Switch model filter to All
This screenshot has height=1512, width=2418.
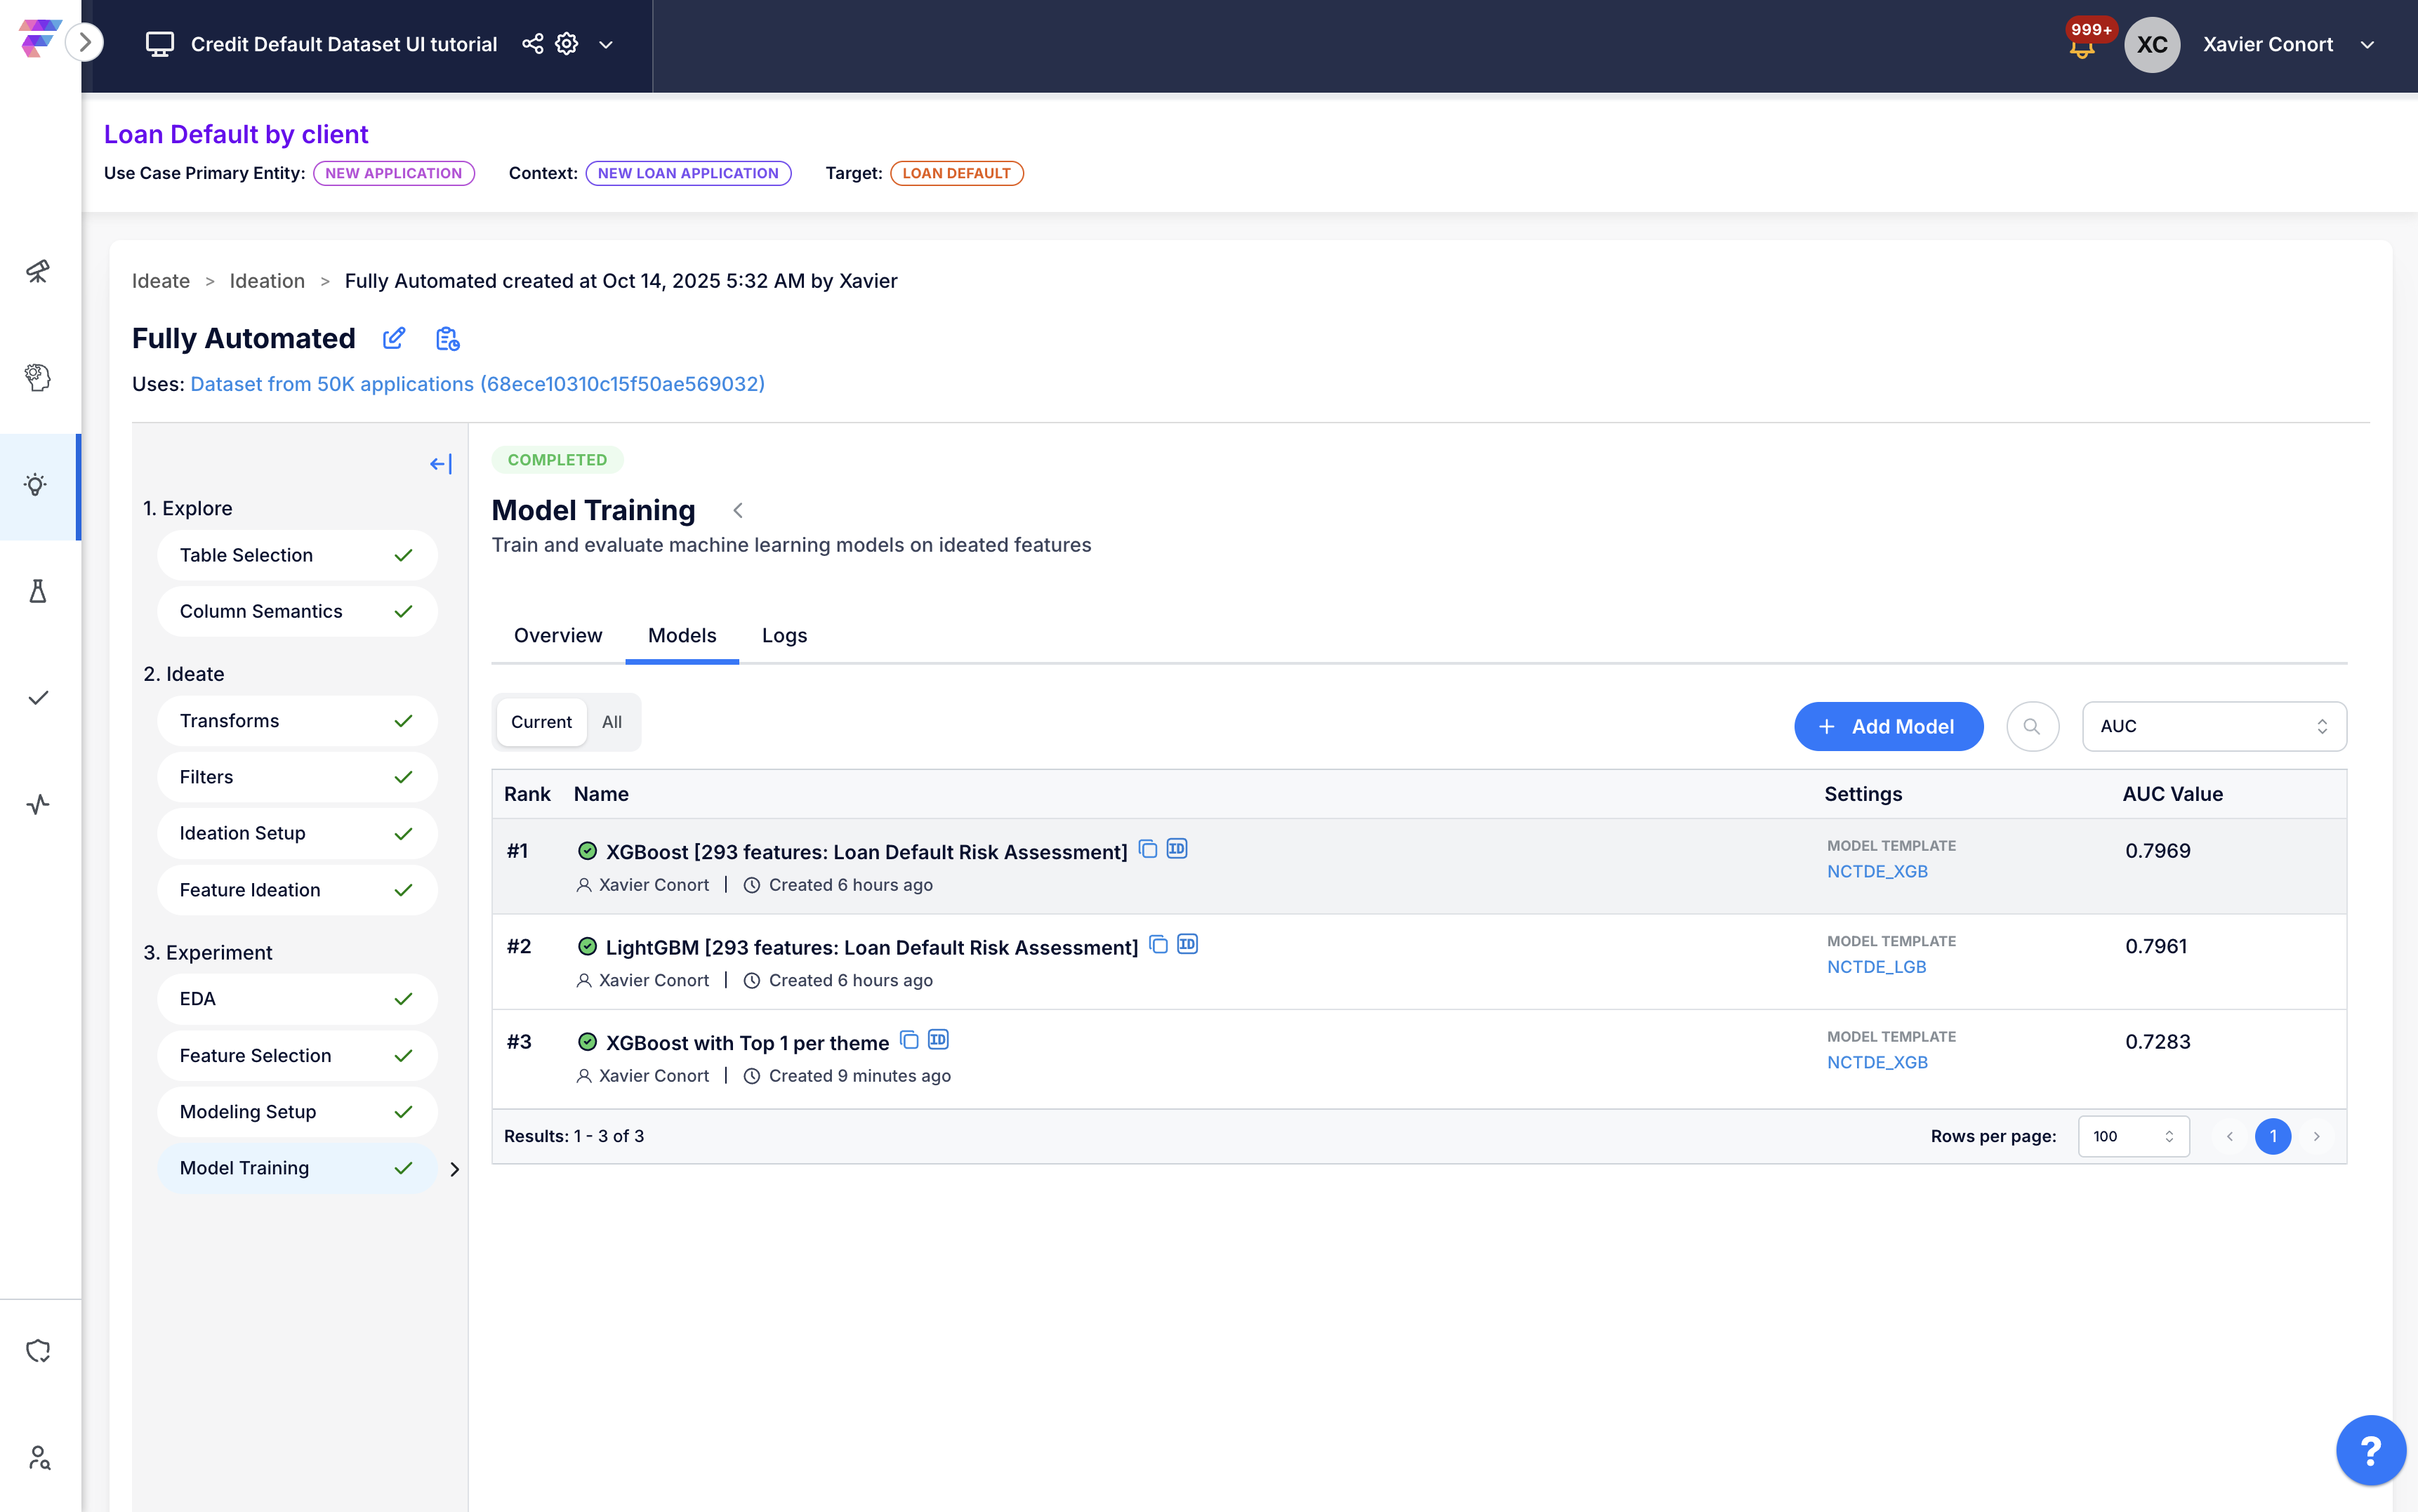(612, 722)
